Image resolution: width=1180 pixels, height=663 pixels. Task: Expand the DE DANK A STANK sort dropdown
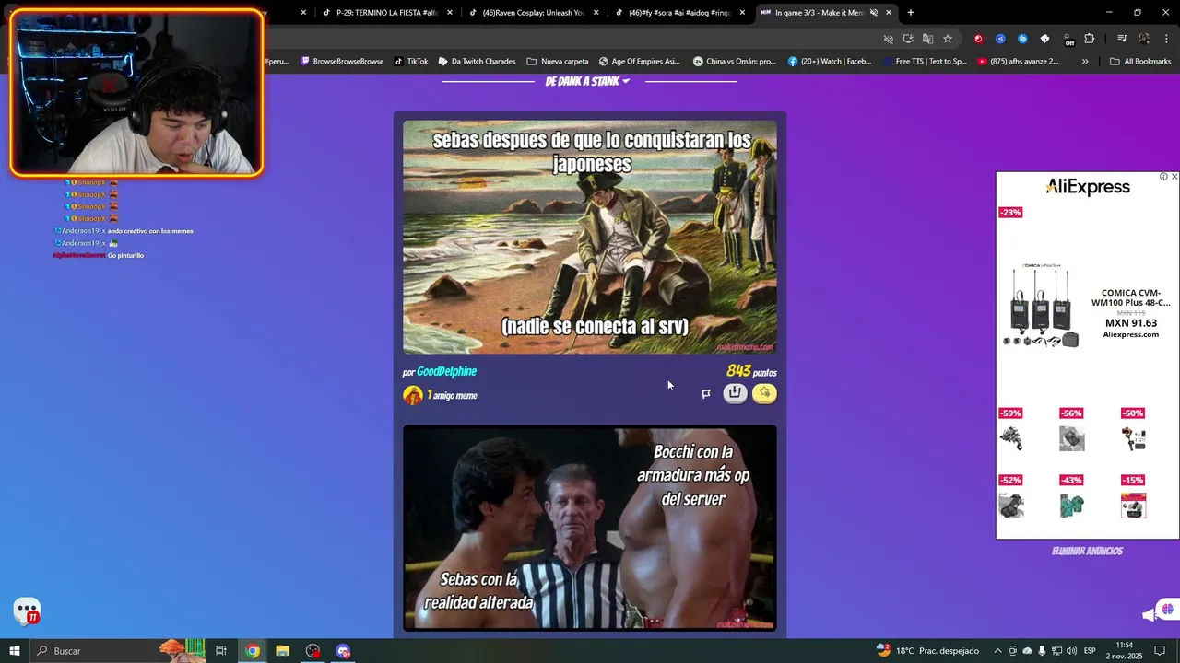[x=587, y=81]
